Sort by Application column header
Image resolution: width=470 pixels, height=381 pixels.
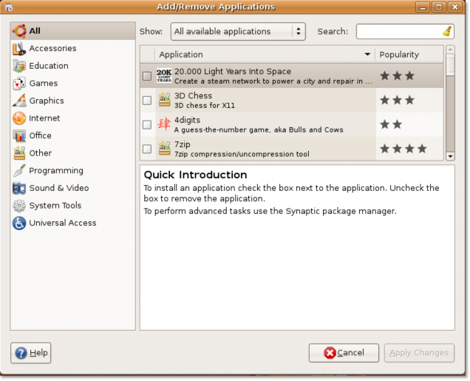(265, 55)
